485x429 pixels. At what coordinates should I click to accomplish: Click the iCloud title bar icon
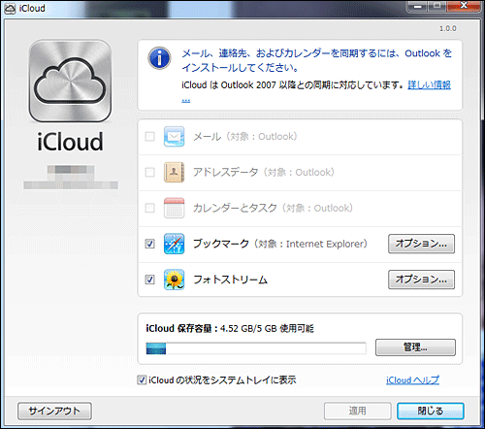(10, 9)
